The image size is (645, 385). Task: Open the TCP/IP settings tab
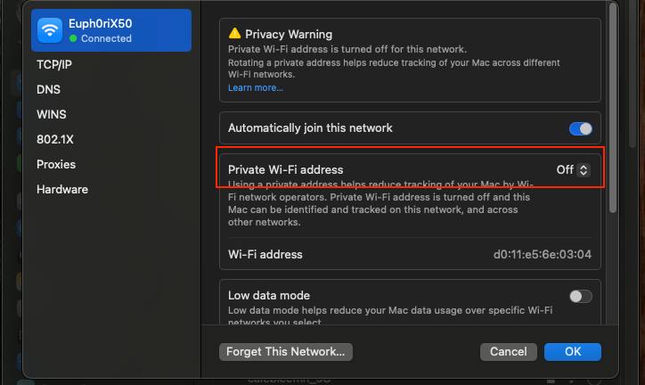click(54, 65)
